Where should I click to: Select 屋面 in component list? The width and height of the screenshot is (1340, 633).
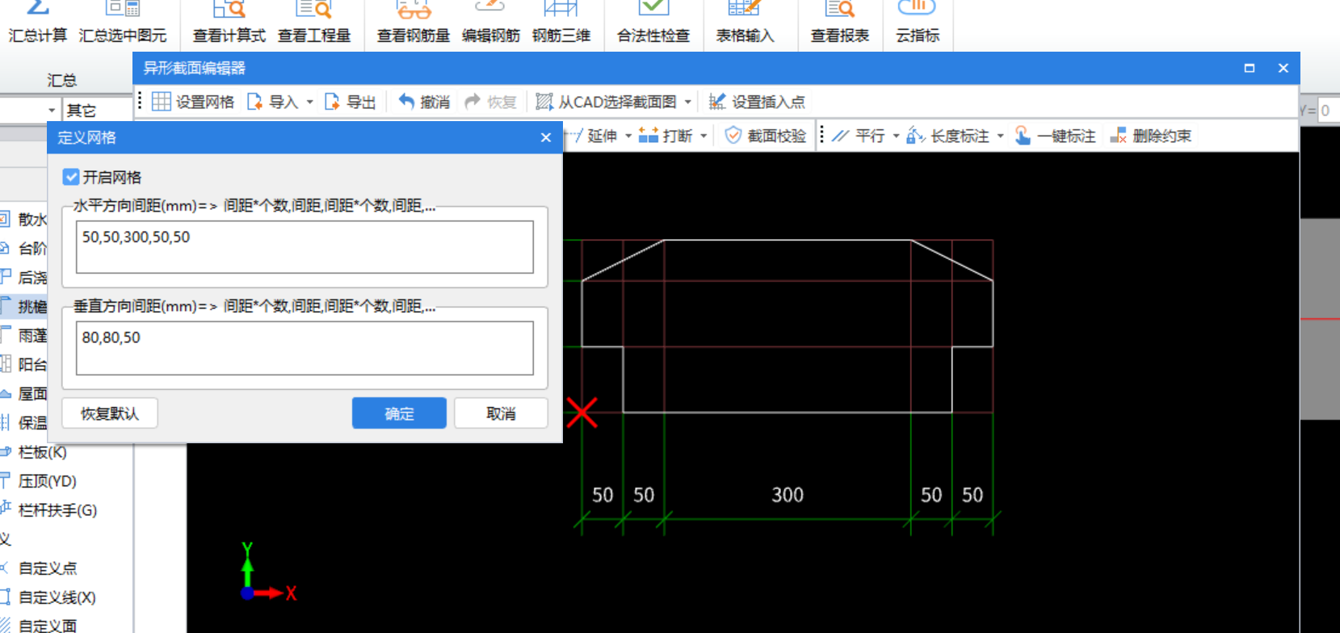(24, 393)
